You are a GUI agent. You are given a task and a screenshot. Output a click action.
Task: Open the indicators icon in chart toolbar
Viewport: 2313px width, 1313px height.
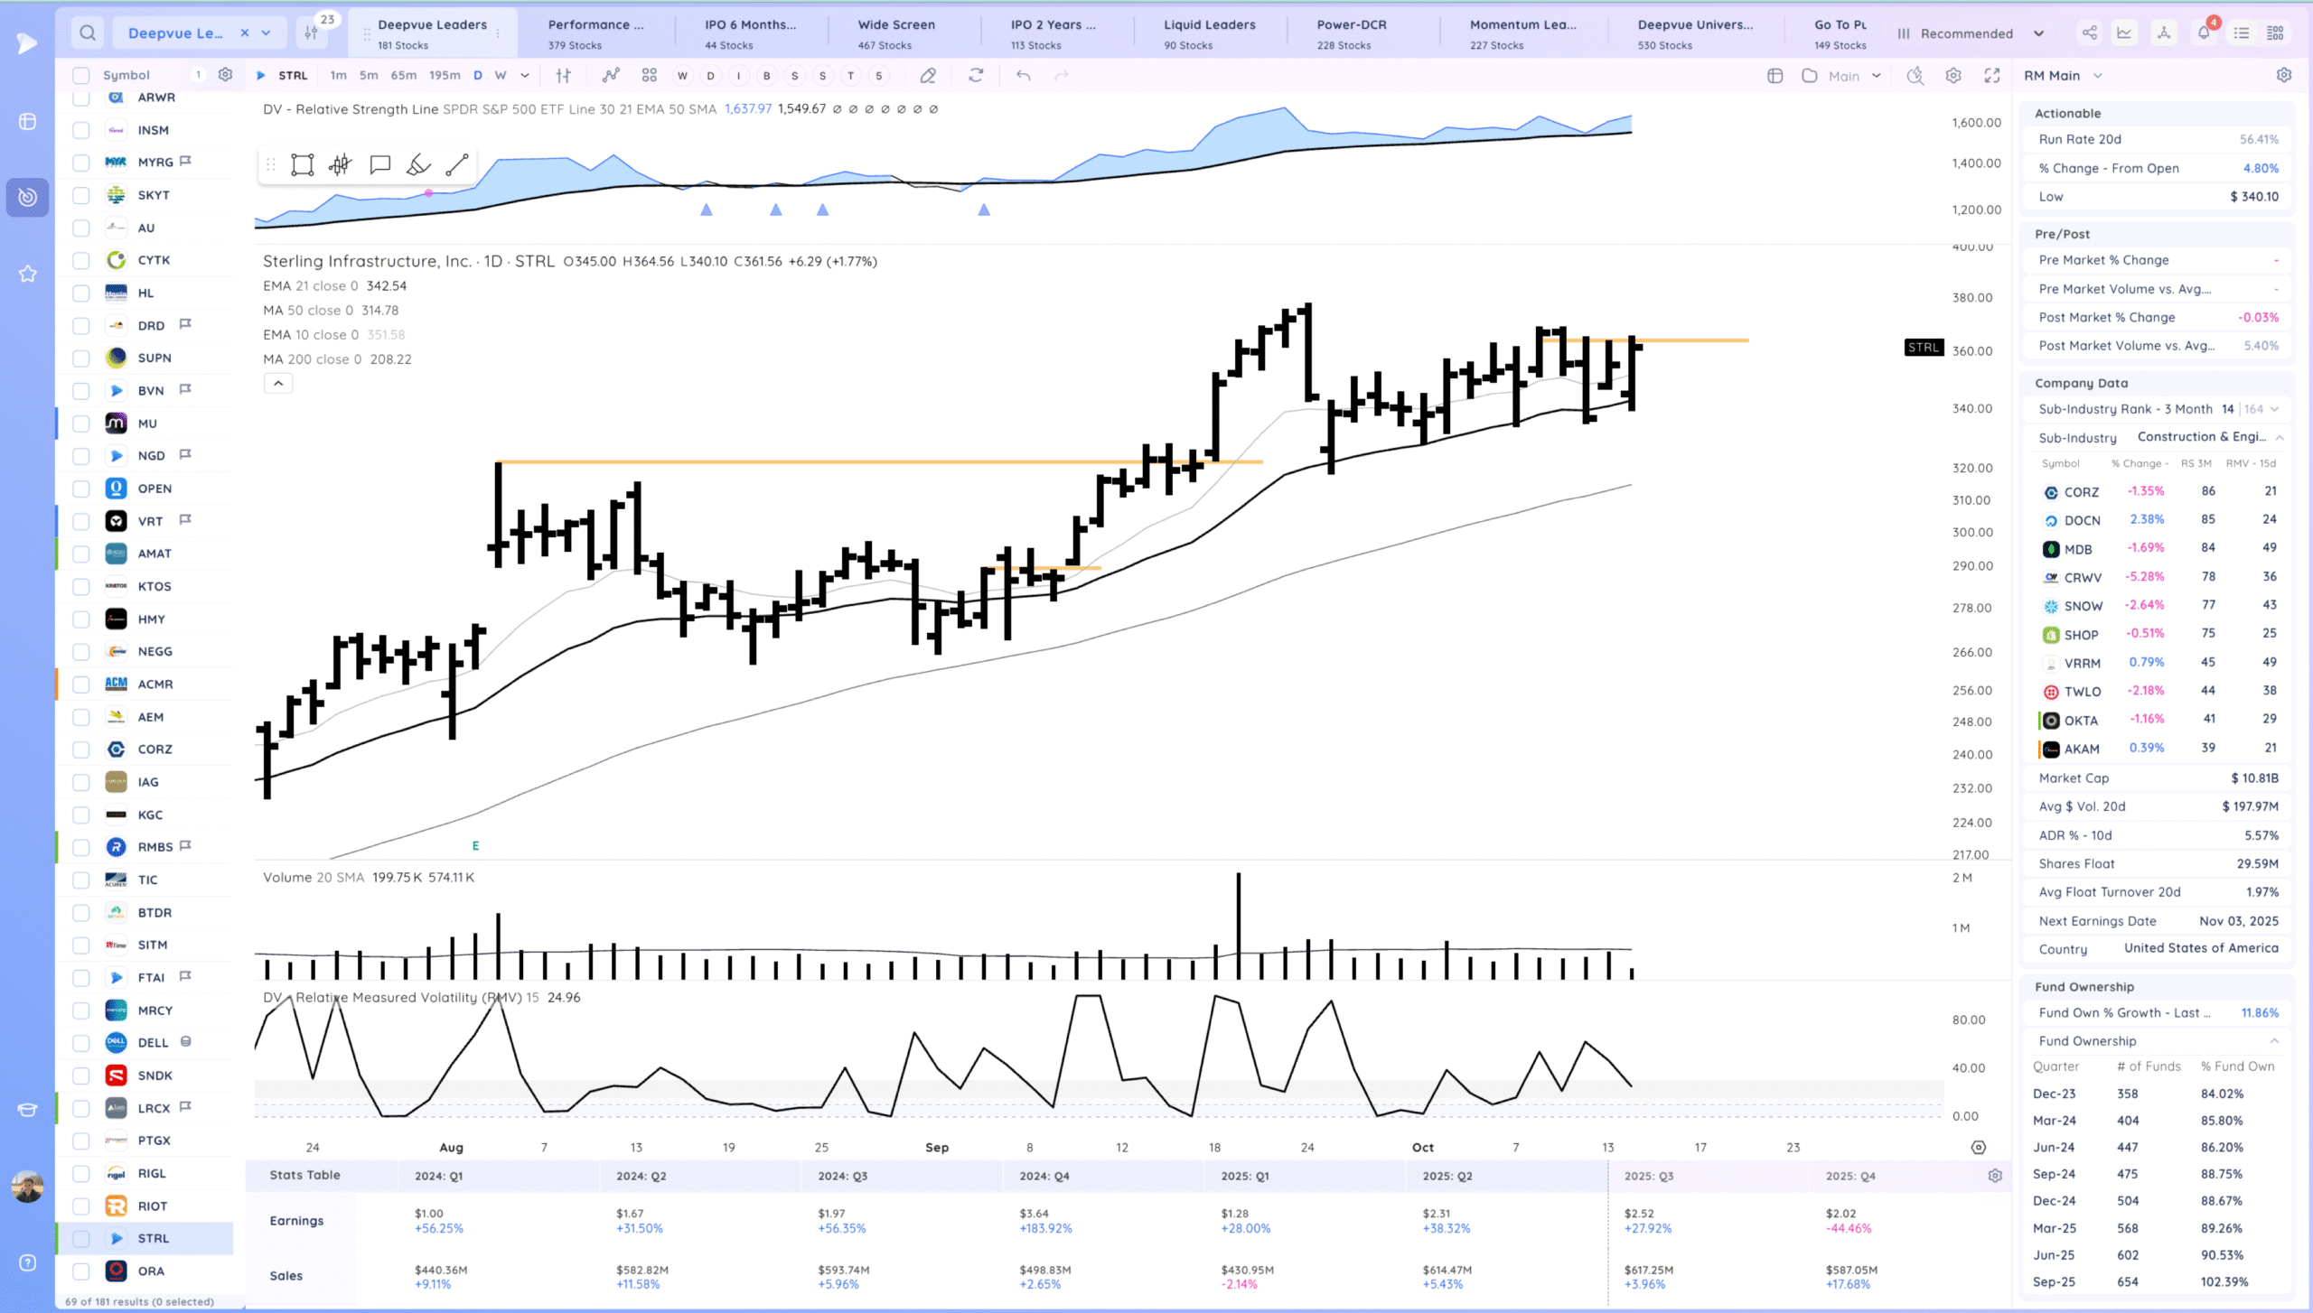[x=611, y=76]
